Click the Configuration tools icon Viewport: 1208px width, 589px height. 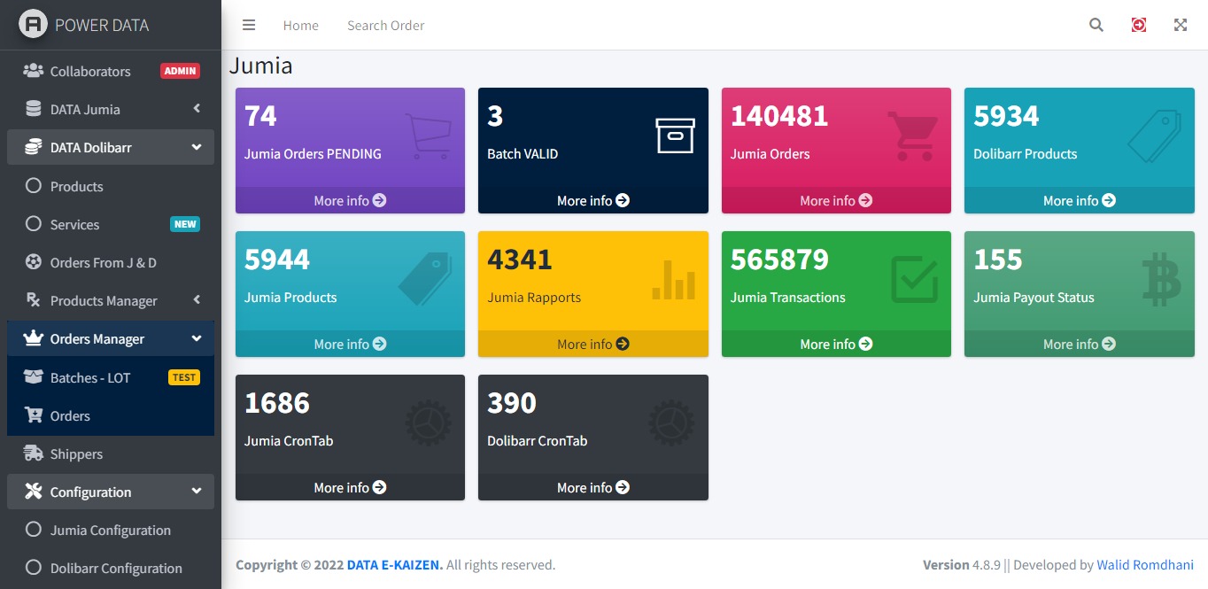coord(34,491)
